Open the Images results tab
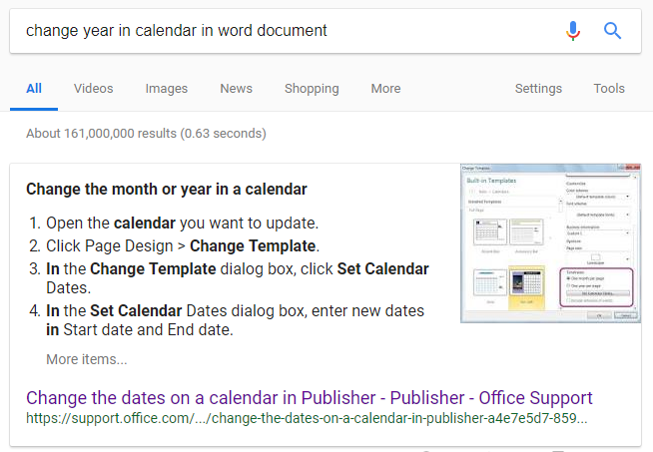The image size is (653, 452). pyautogui.click(x=167, y=89)
